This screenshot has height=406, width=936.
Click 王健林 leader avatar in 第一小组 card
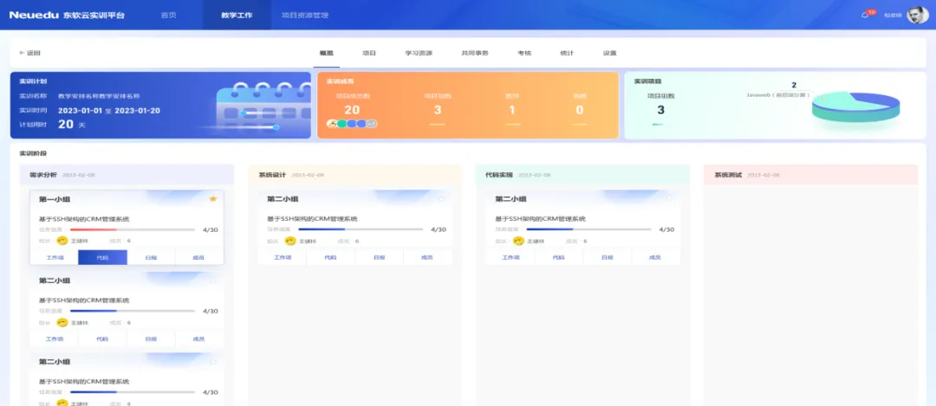(x=62, y=241)
